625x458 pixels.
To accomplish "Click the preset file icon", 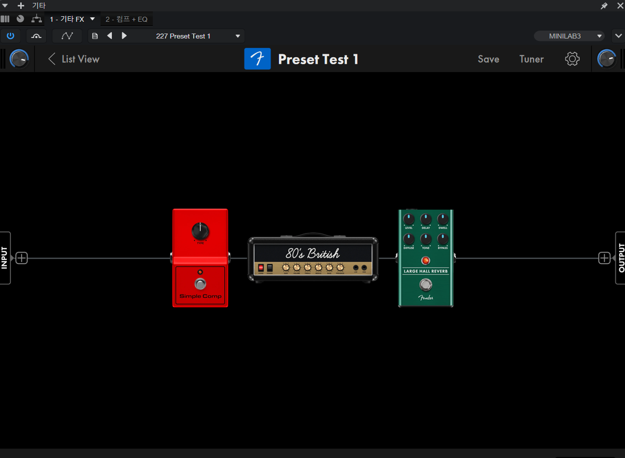I will click(x=95, y=36).
